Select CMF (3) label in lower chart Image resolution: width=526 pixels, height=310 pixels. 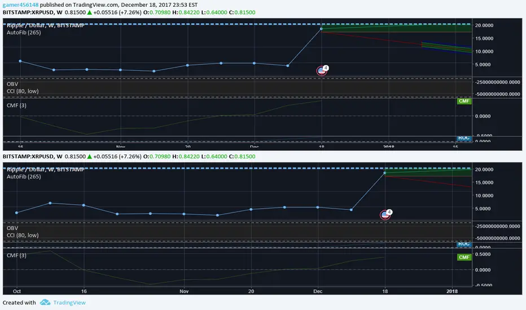(x=16, y=255)
